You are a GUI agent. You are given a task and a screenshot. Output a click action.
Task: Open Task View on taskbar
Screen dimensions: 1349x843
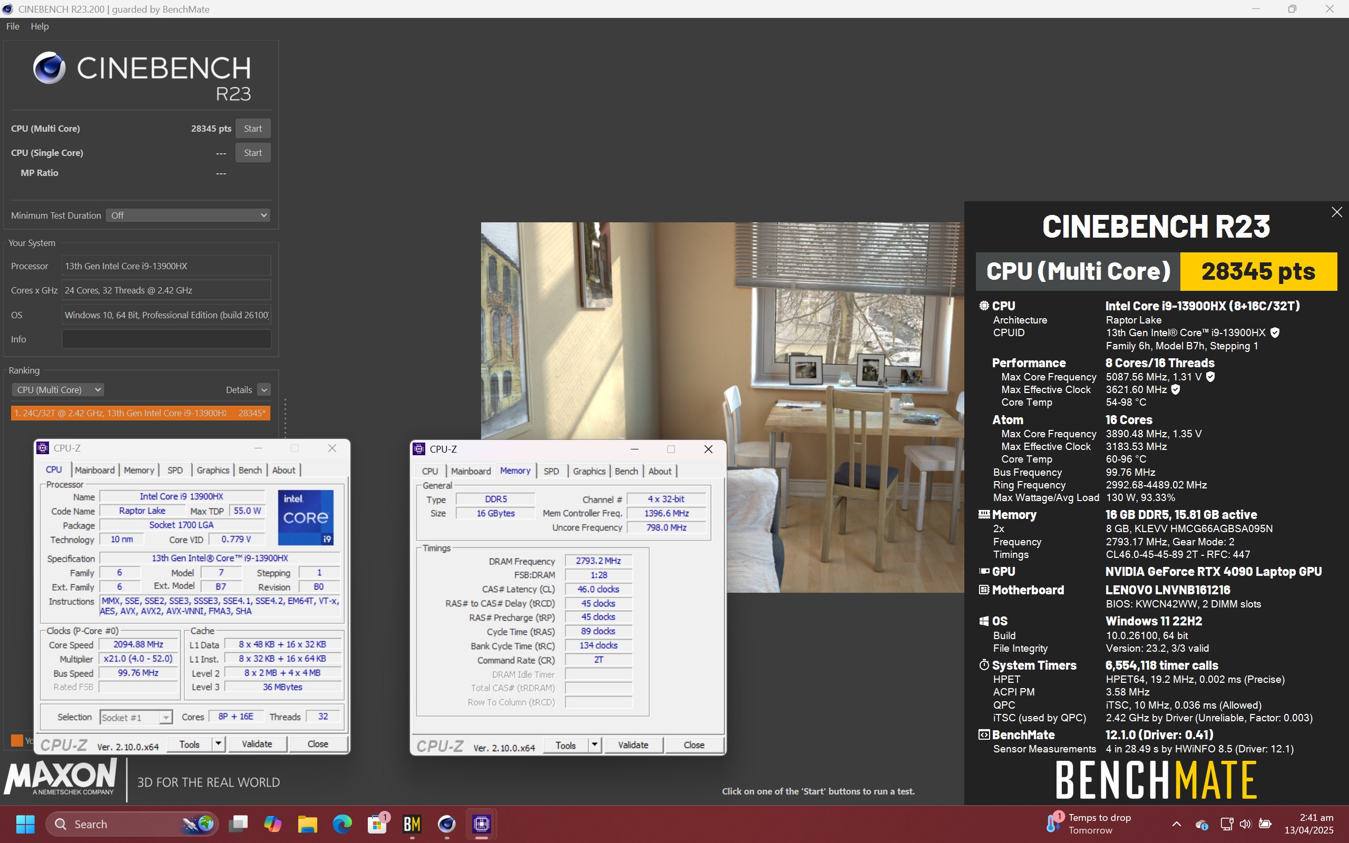coord(239,824)
